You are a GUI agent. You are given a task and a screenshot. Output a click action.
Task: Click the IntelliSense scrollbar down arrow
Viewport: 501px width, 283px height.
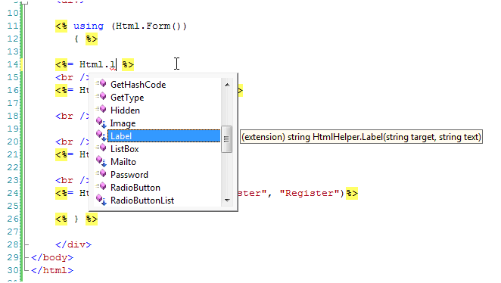point(227,201)
